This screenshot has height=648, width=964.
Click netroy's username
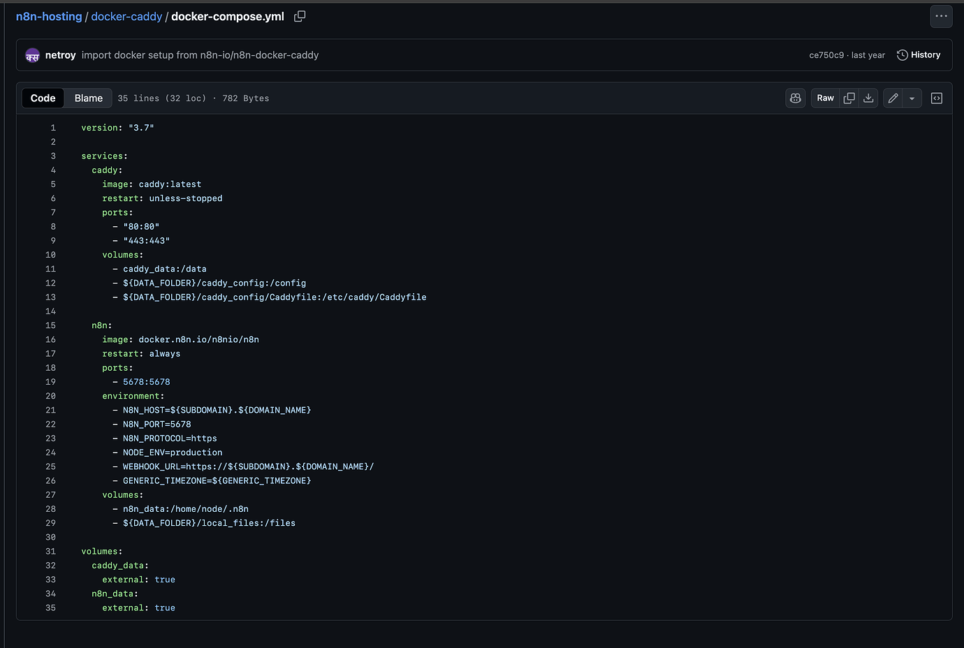[60, 54]
